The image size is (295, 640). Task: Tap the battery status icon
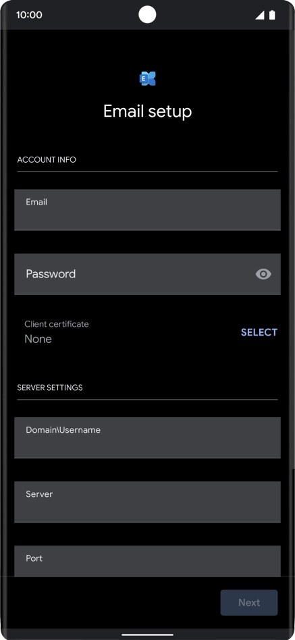tap(272, 15)
